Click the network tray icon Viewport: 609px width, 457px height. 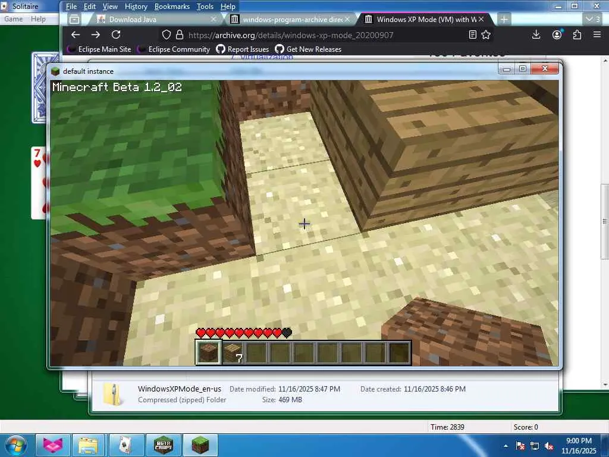[x=535, y=446]
